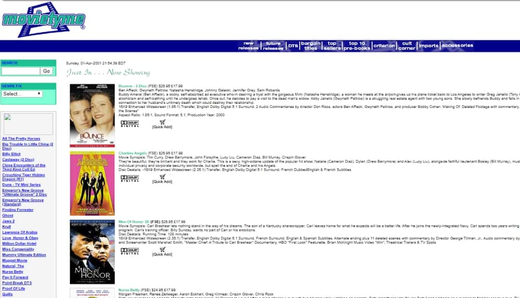Click the date text Sunday 01-Apr-2001

point(96,63)
